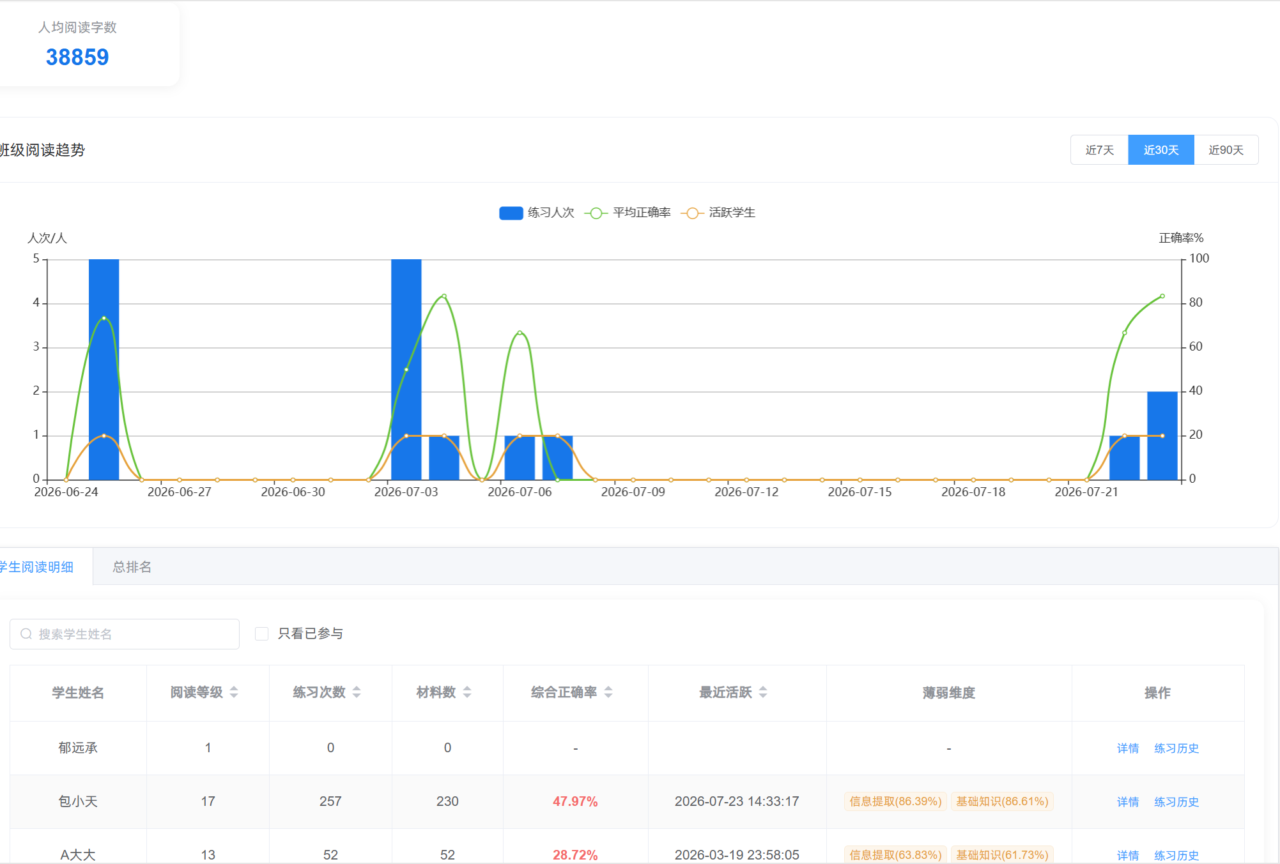Sort by 练习次数 column arrows
Image resolution: width=1280 pixels, height=864 pixels.
(x=357, y=692)
